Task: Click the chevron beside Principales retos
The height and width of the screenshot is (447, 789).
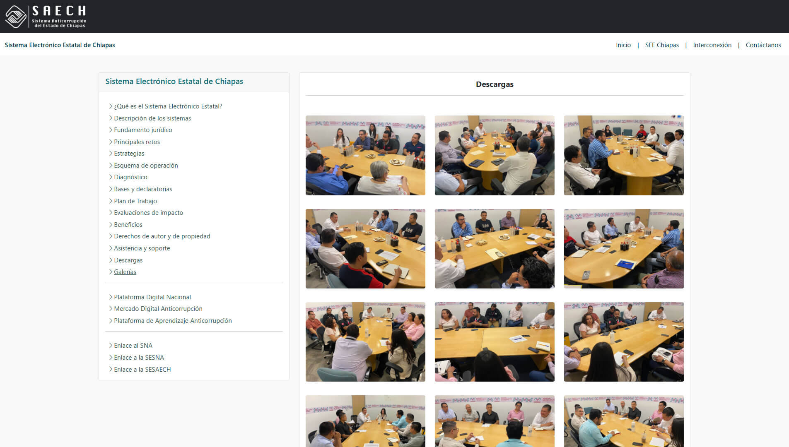Action: [111, 142]
